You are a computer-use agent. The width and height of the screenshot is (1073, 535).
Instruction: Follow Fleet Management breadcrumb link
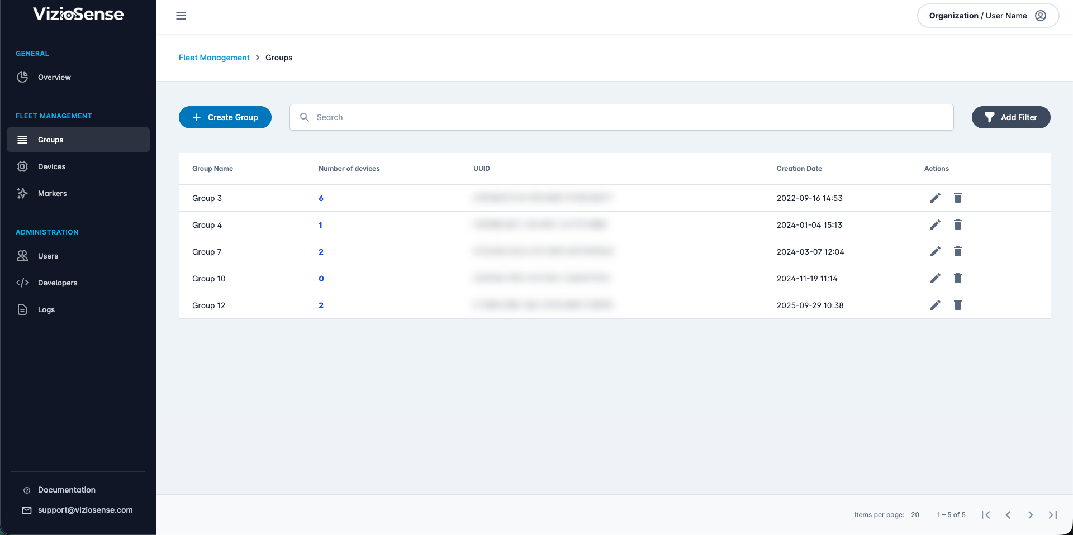(214, 58)
